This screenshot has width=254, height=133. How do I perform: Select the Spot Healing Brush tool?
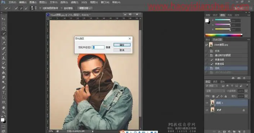[4, 48]
